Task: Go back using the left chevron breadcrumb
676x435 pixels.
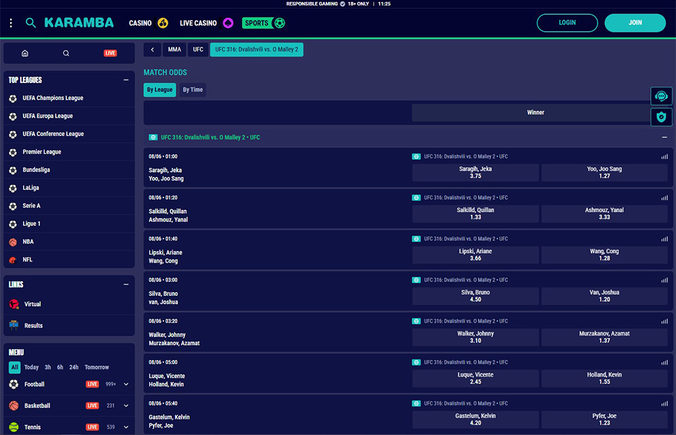Action: point(152,49)
